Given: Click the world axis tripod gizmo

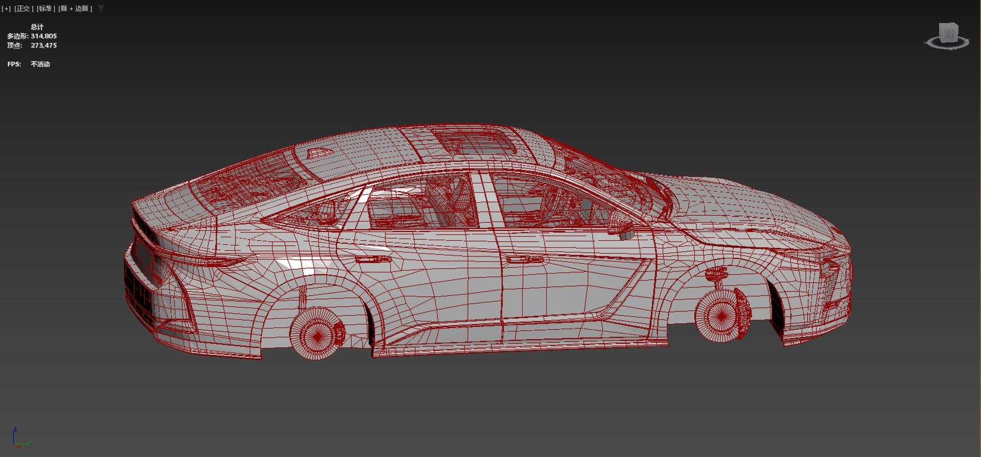Looking at the screenshot, I should (x=20, y=438).
